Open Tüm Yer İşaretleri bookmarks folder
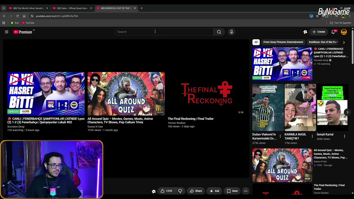Image resolution: width=354 pixels, height=199 pixels. coord(340,23)
